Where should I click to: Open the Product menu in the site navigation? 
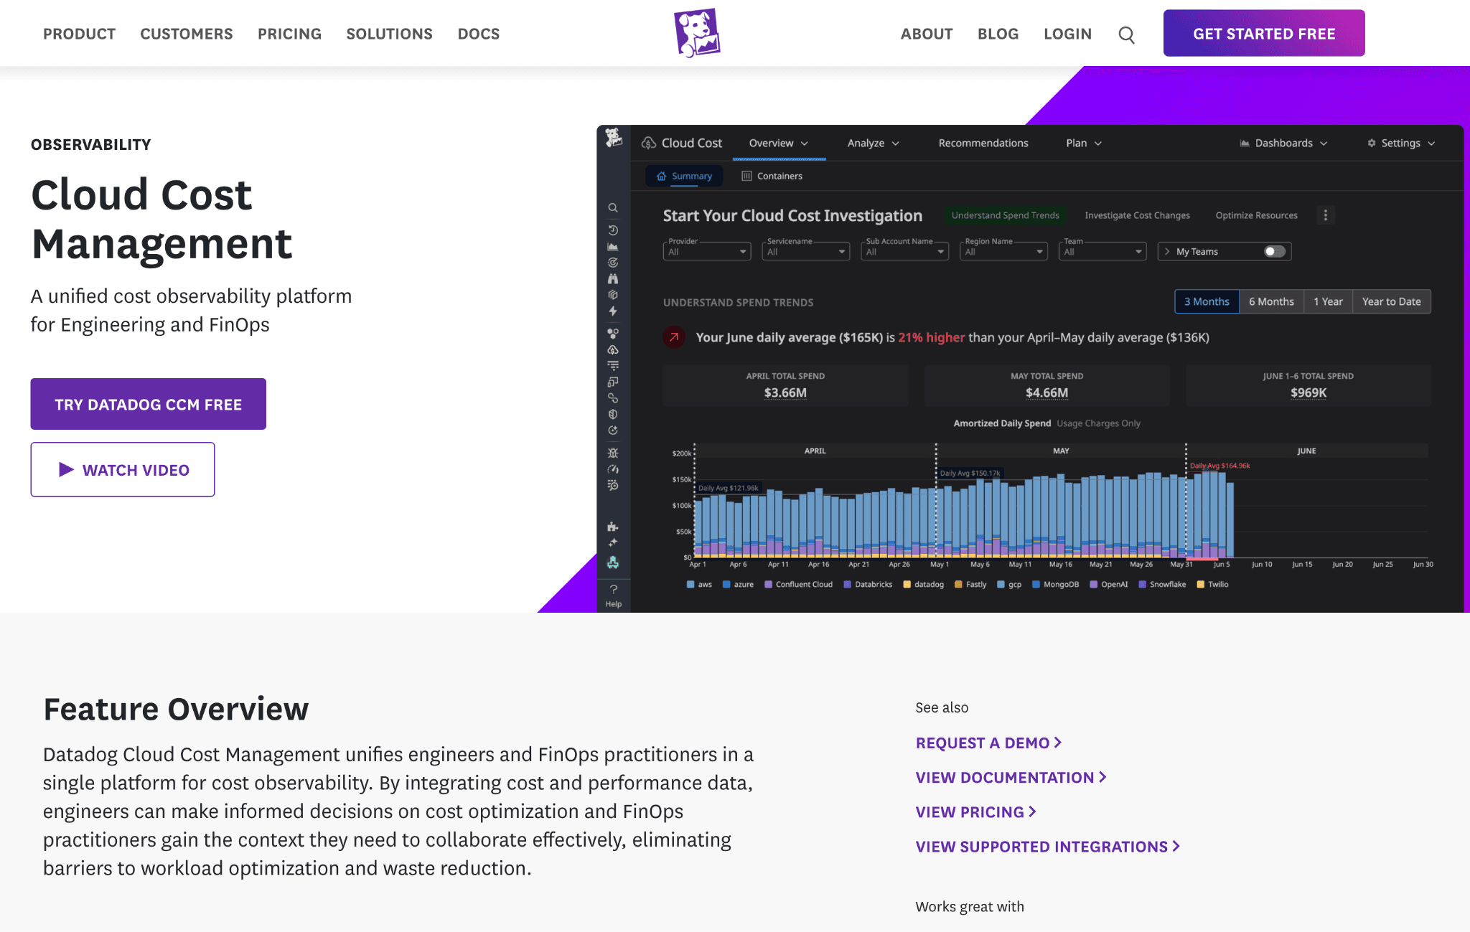79,34
